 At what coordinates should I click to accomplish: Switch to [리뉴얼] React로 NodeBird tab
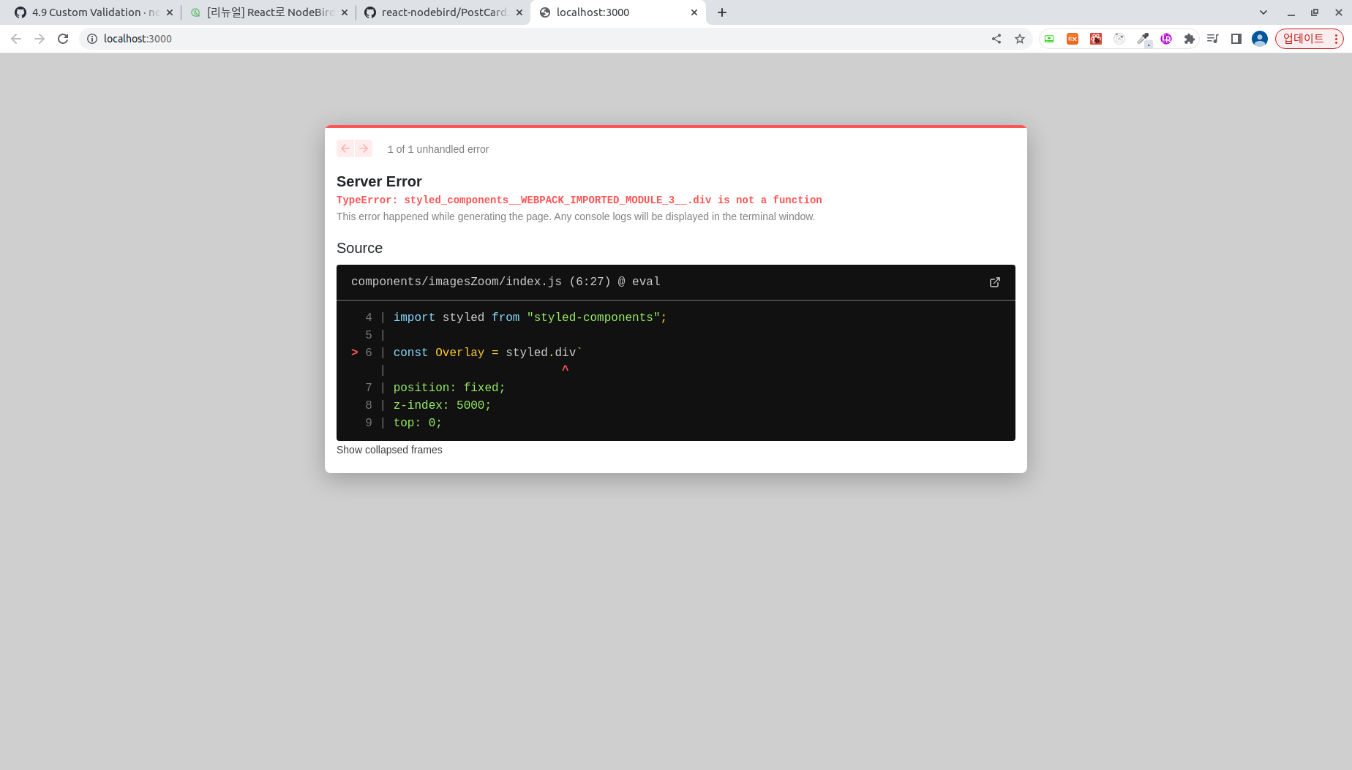(x=268, y=12)
